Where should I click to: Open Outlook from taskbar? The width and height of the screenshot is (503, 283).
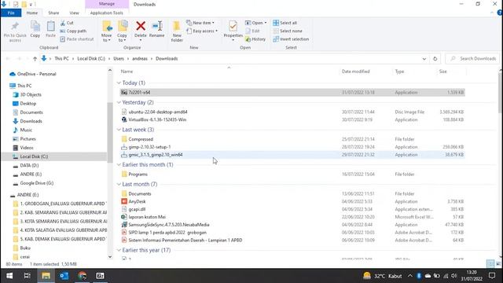64,276
